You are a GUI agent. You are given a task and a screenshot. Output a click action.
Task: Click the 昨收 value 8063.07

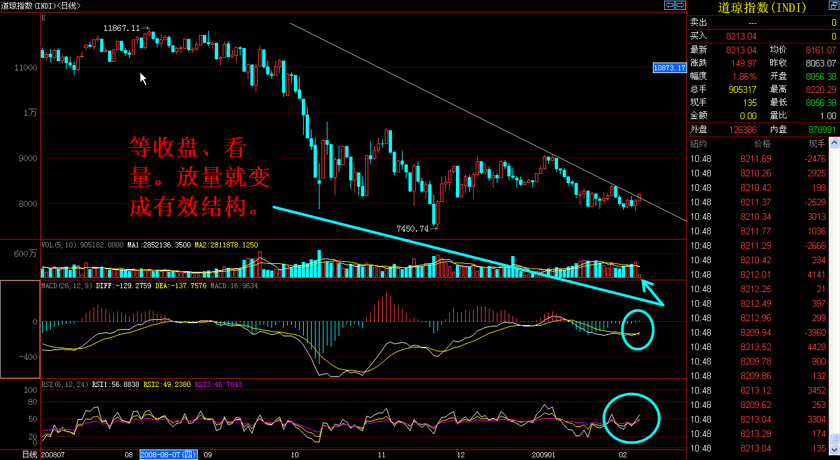(x=821, y=63)
